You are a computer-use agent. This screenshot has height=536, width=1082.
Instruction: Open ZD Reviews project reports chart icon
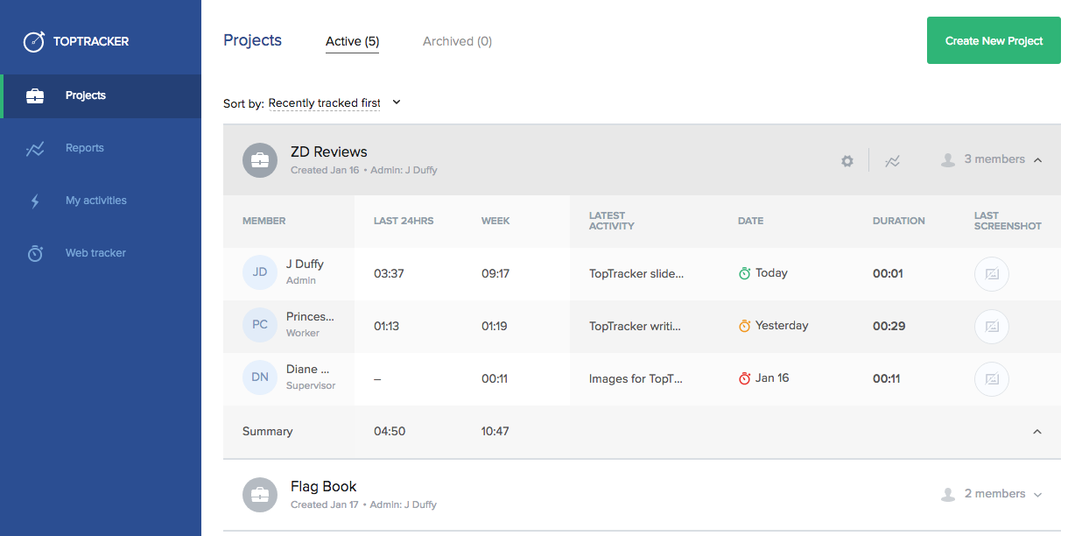click(892, 161)
